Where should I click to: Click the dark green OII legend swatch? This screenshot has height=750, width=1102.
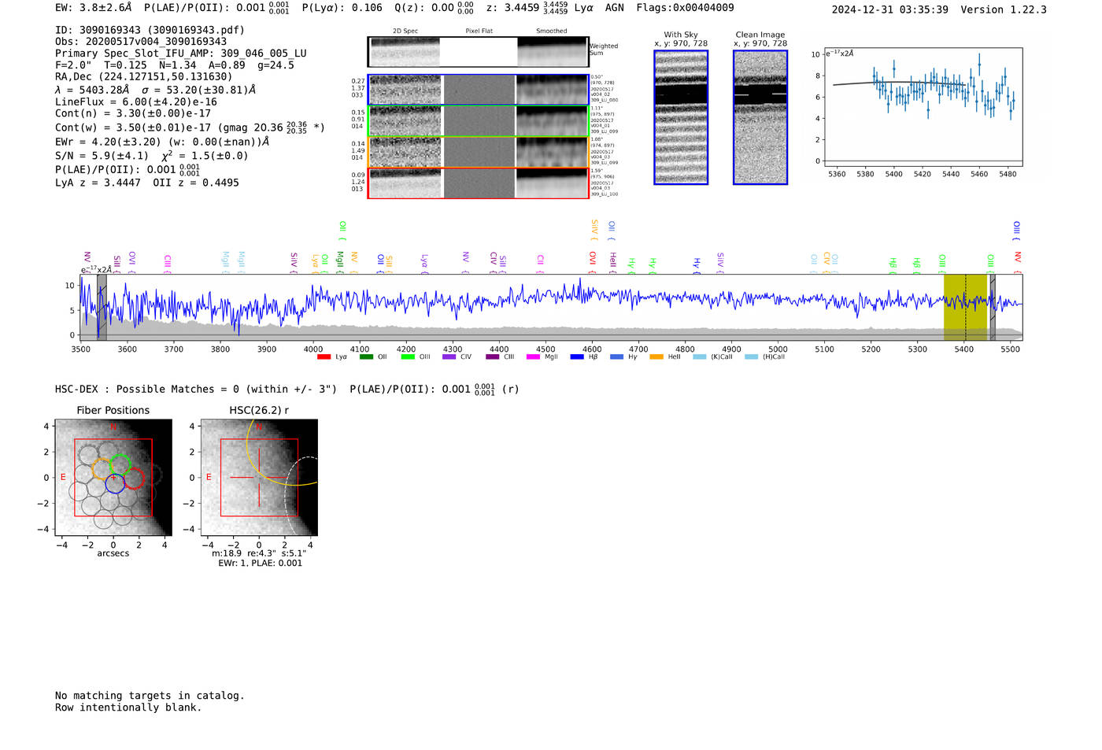[366, 357]
